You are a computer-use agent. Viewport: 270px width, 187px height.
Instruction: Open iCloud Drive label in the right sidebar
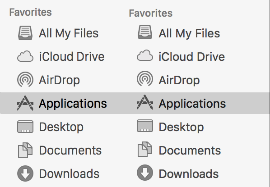tap(192, 56)
